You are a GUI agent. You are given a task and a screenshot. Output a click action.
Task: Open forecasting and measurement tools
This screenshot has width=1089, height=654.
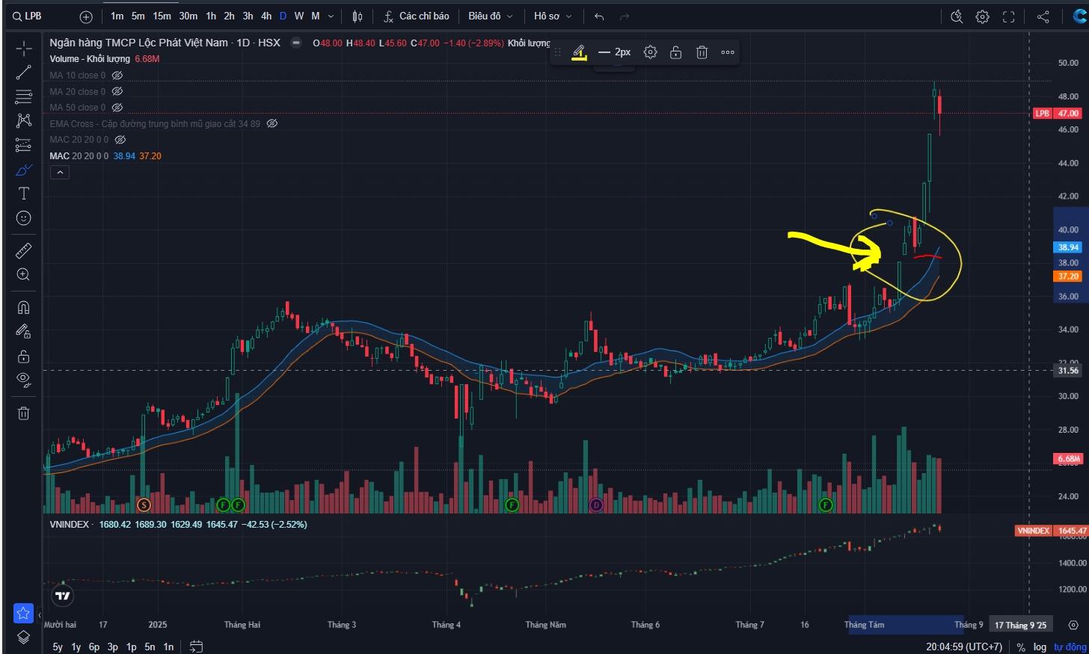[24, 145]
